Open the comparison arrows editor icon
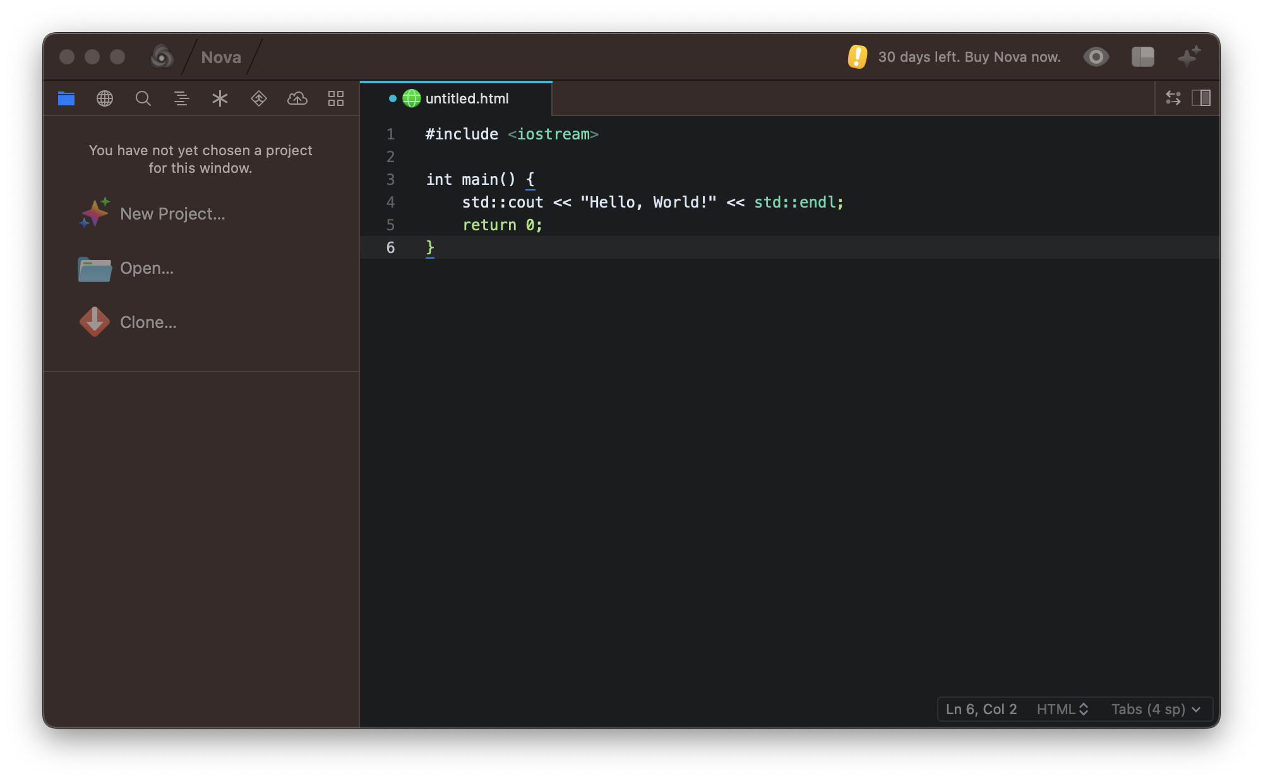 coord(1173,98)
